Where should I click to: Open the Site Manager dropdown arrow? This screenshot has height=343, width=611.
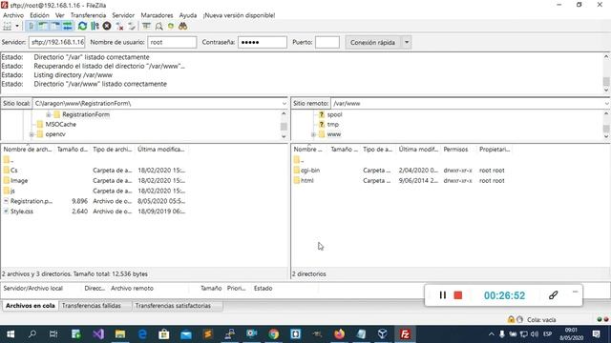coord(17,26)
